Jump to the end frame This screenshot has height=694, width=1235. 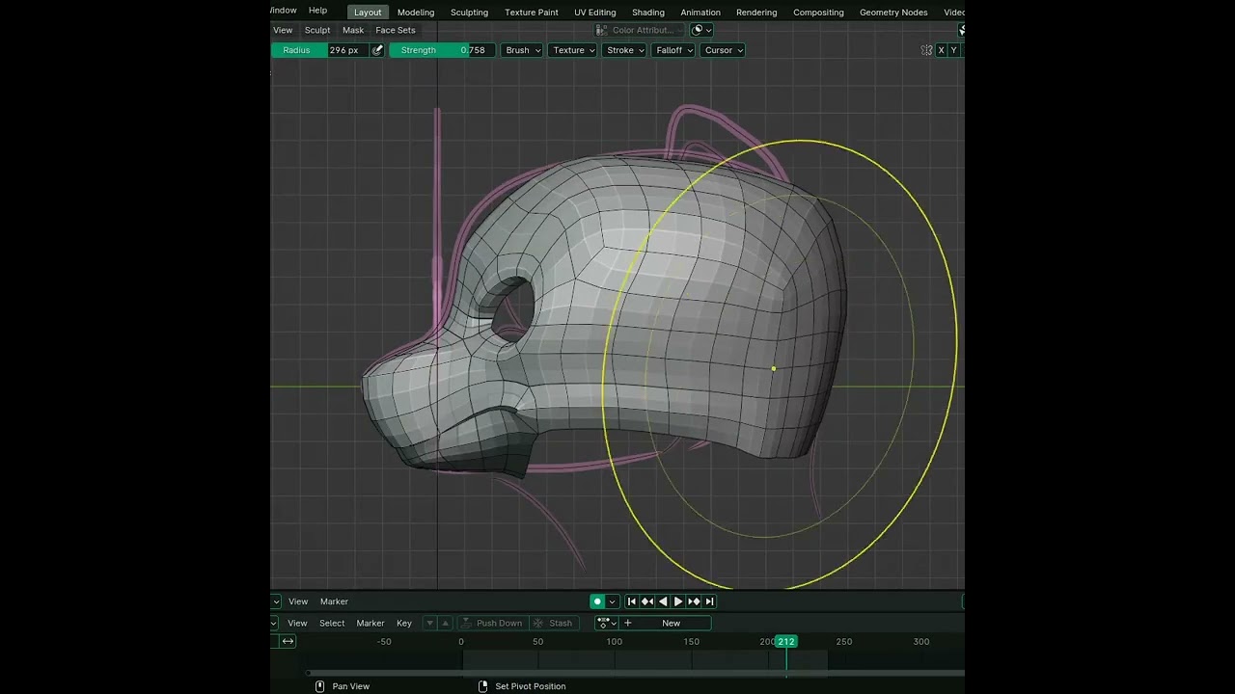coord(709,601)
